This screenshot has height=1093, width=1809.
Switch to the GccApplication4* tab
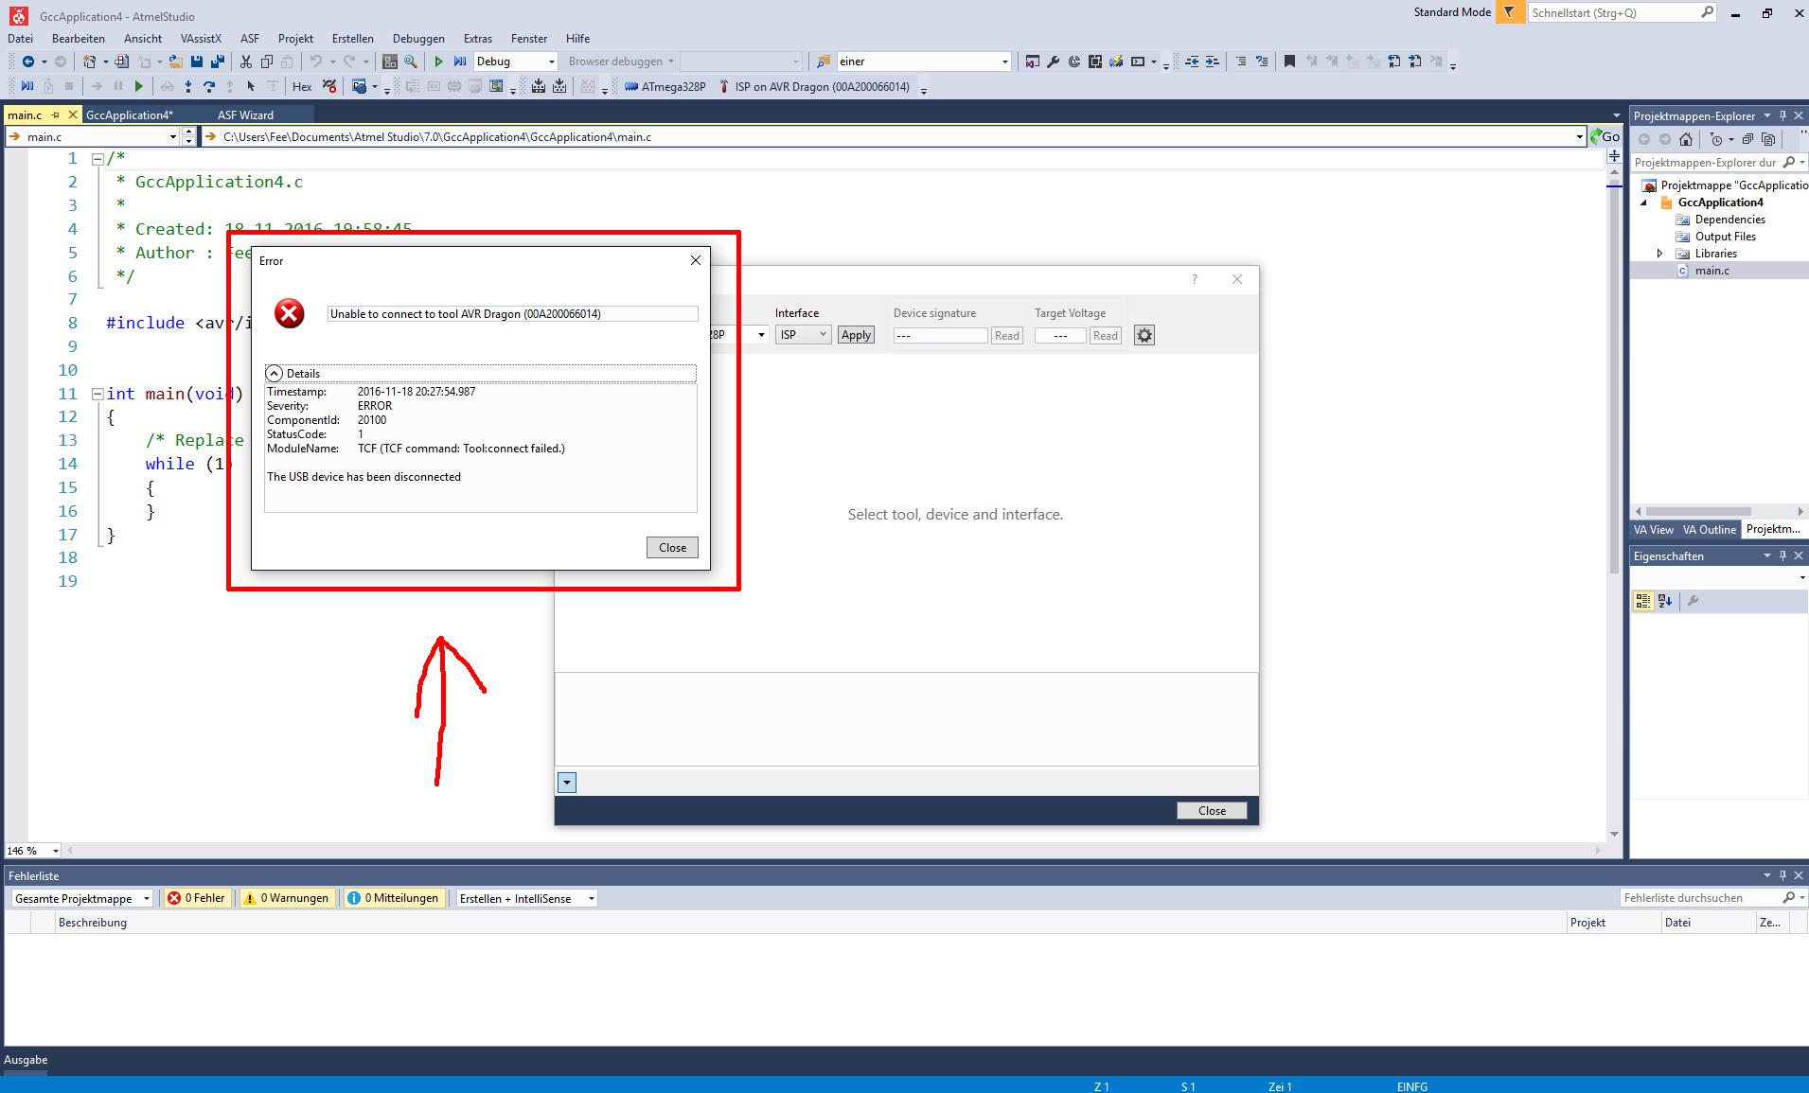(130, 115)
